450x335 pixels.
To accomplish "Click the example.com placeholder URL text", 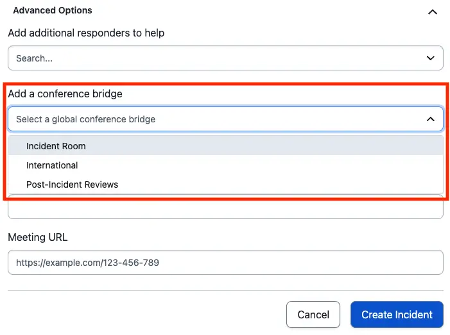I will pos(87,263).
